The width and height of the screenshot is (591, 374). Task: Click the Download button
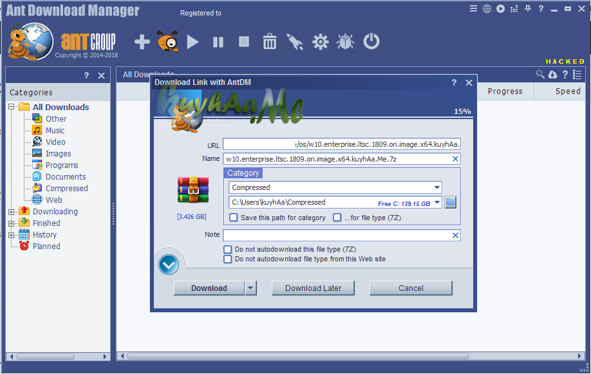pos(209,288)
